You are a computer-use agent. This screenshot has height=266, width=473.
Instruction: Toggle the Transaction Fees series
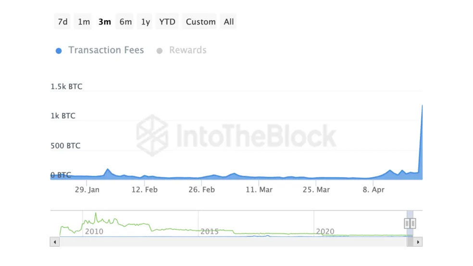[106, 50]
